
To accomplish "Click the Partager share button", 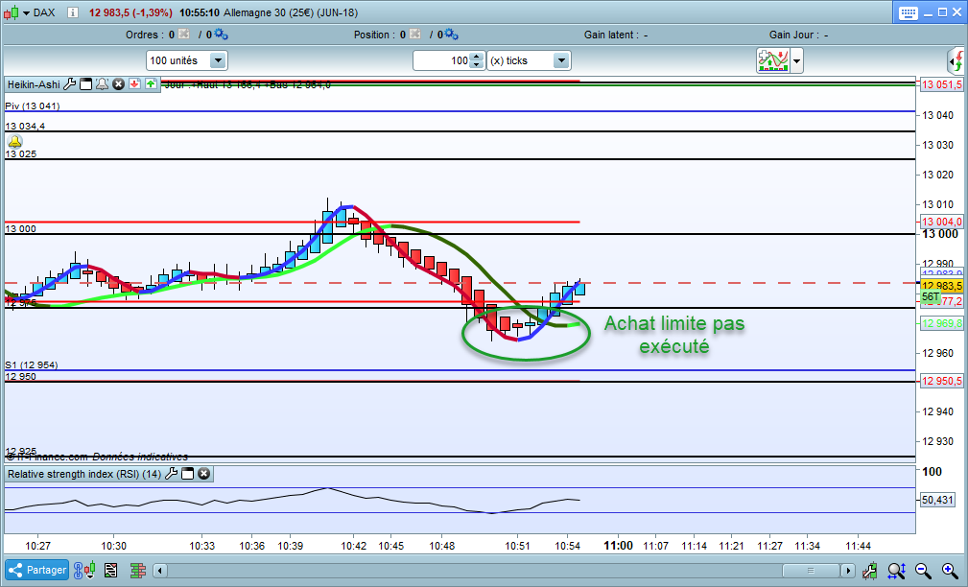I will 37,570.
